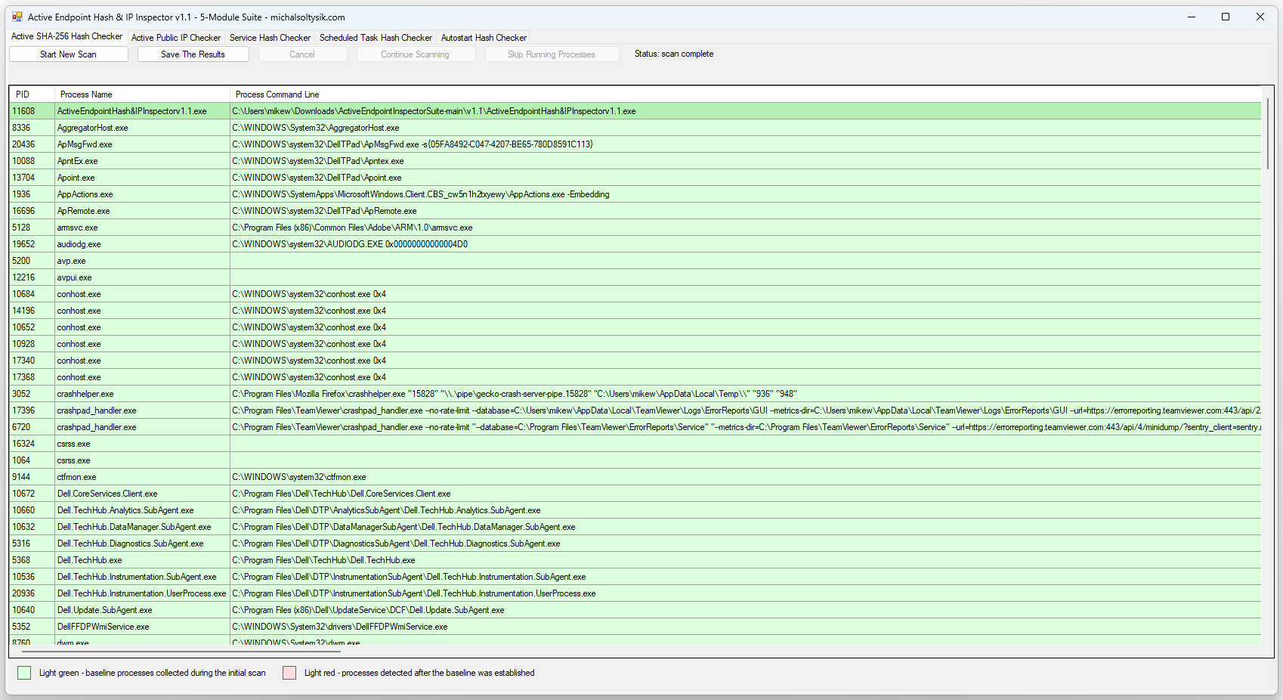This screenshot has height=700, width=1283.
Task: Click the light red legend swatch
Action: click(289, 673)
